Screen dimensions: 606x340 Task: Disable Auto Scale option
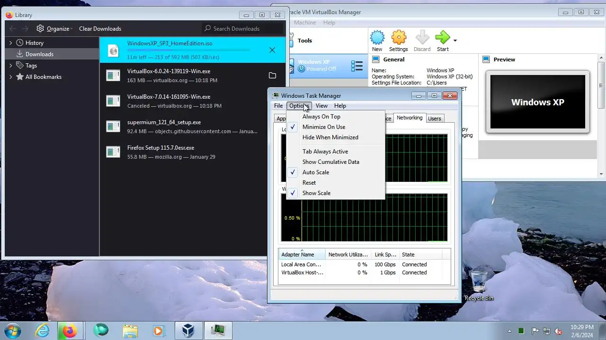(336, 172)
